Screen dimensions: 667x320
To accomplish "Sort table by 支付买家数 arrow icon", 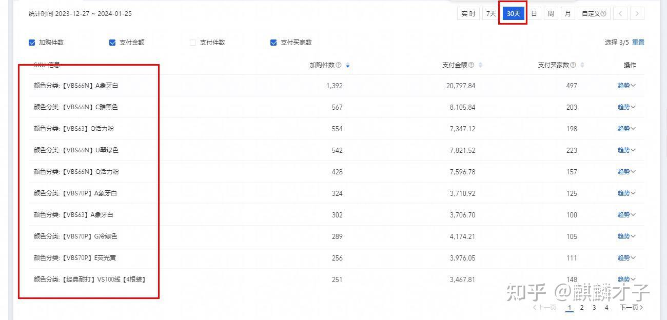I will point(582,65).
